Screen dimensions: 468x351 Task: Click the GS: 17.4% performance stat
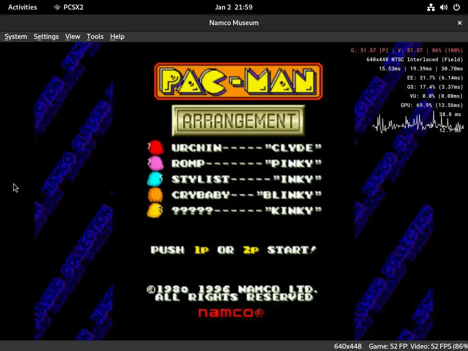coord(435,87)
